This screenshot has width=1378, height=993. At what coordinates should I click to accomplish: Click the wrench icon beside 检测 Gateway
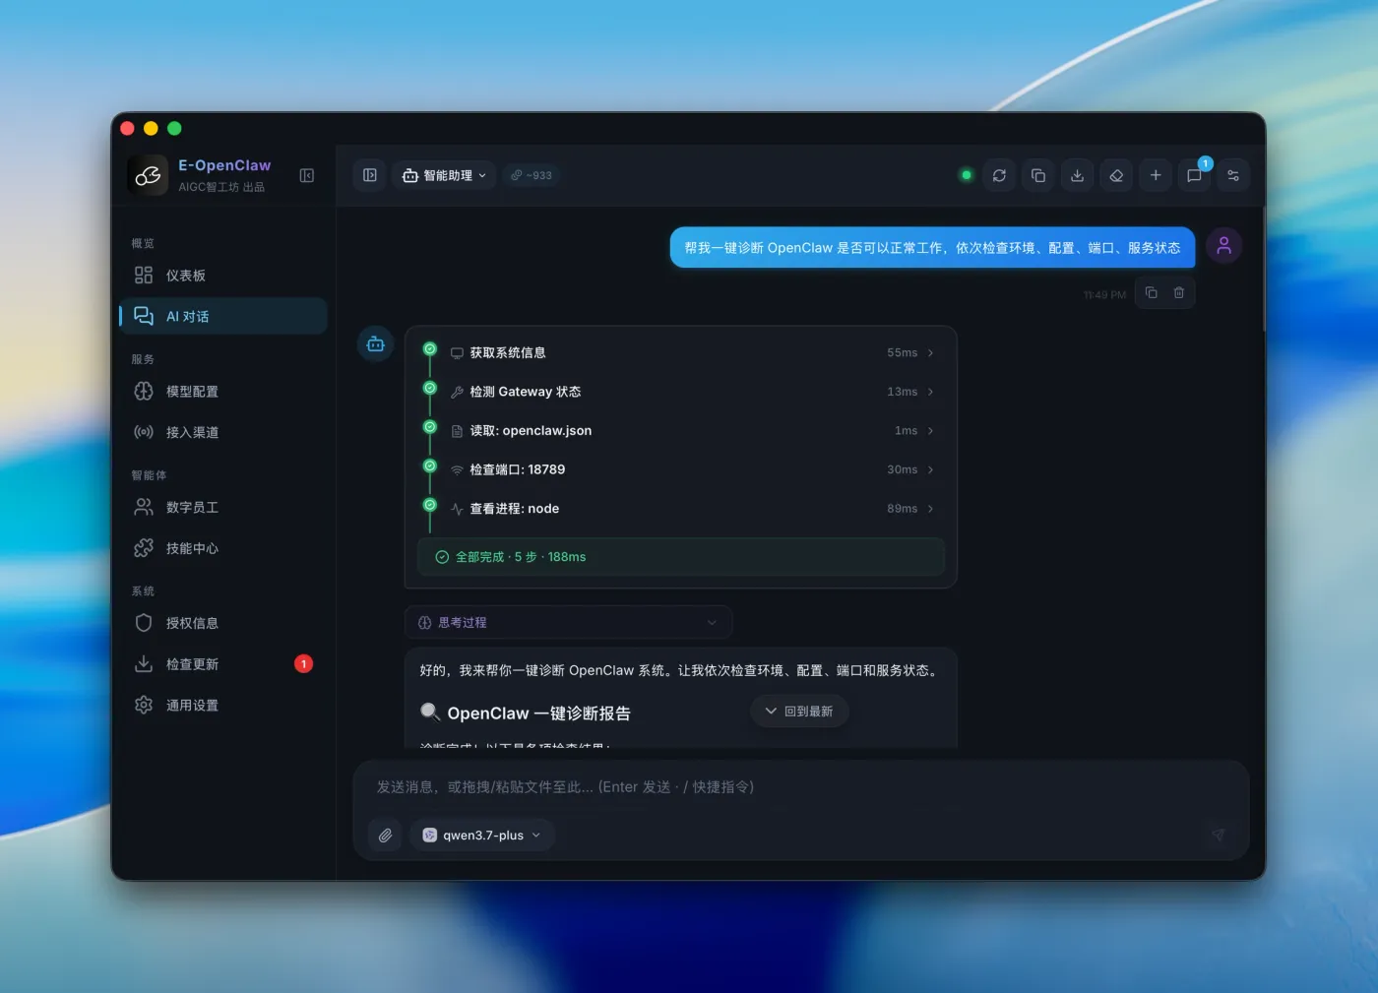pos(457,392)
